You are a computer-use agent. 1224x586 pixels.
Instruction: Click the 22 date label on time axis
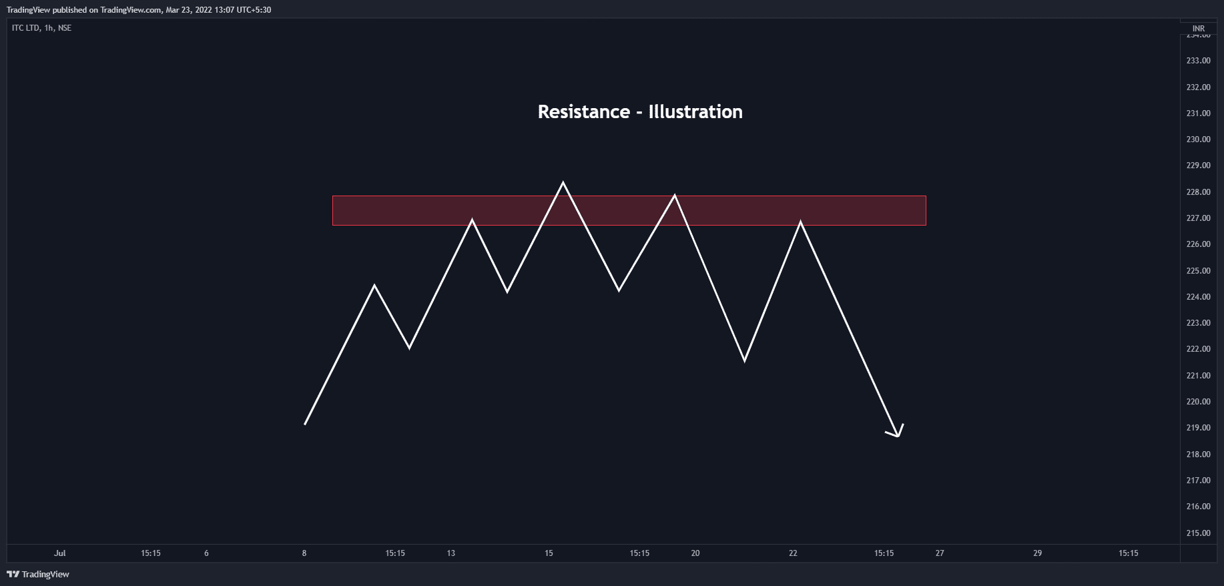(793, 553)
